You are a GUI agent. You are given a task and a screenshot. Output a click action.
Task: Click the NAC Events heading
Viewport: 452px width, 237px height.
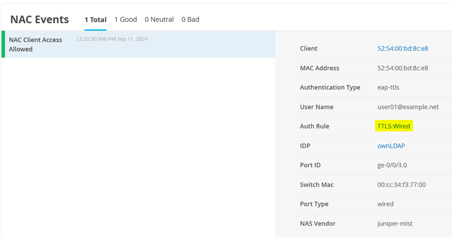[40, 20]
